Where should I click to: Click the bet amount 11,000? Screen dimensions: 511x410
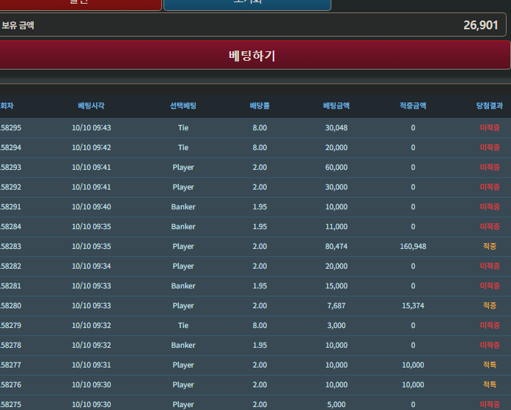tap(337, 227)
